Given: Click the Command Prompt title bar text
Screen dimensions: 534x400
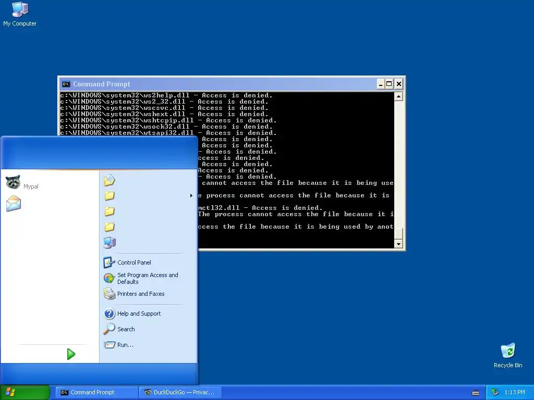Looking at the screenshot, I should (102, 84).
